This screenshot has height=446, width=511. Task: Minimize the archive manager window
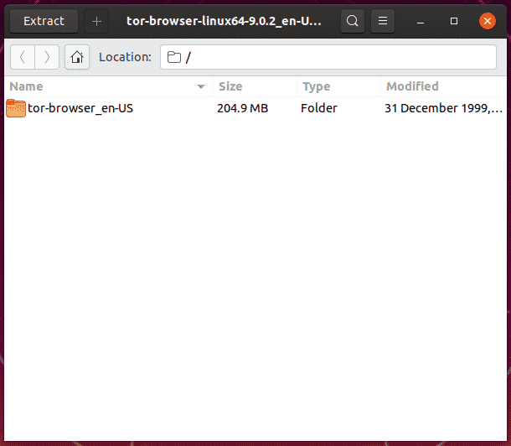tap(421, 22)
